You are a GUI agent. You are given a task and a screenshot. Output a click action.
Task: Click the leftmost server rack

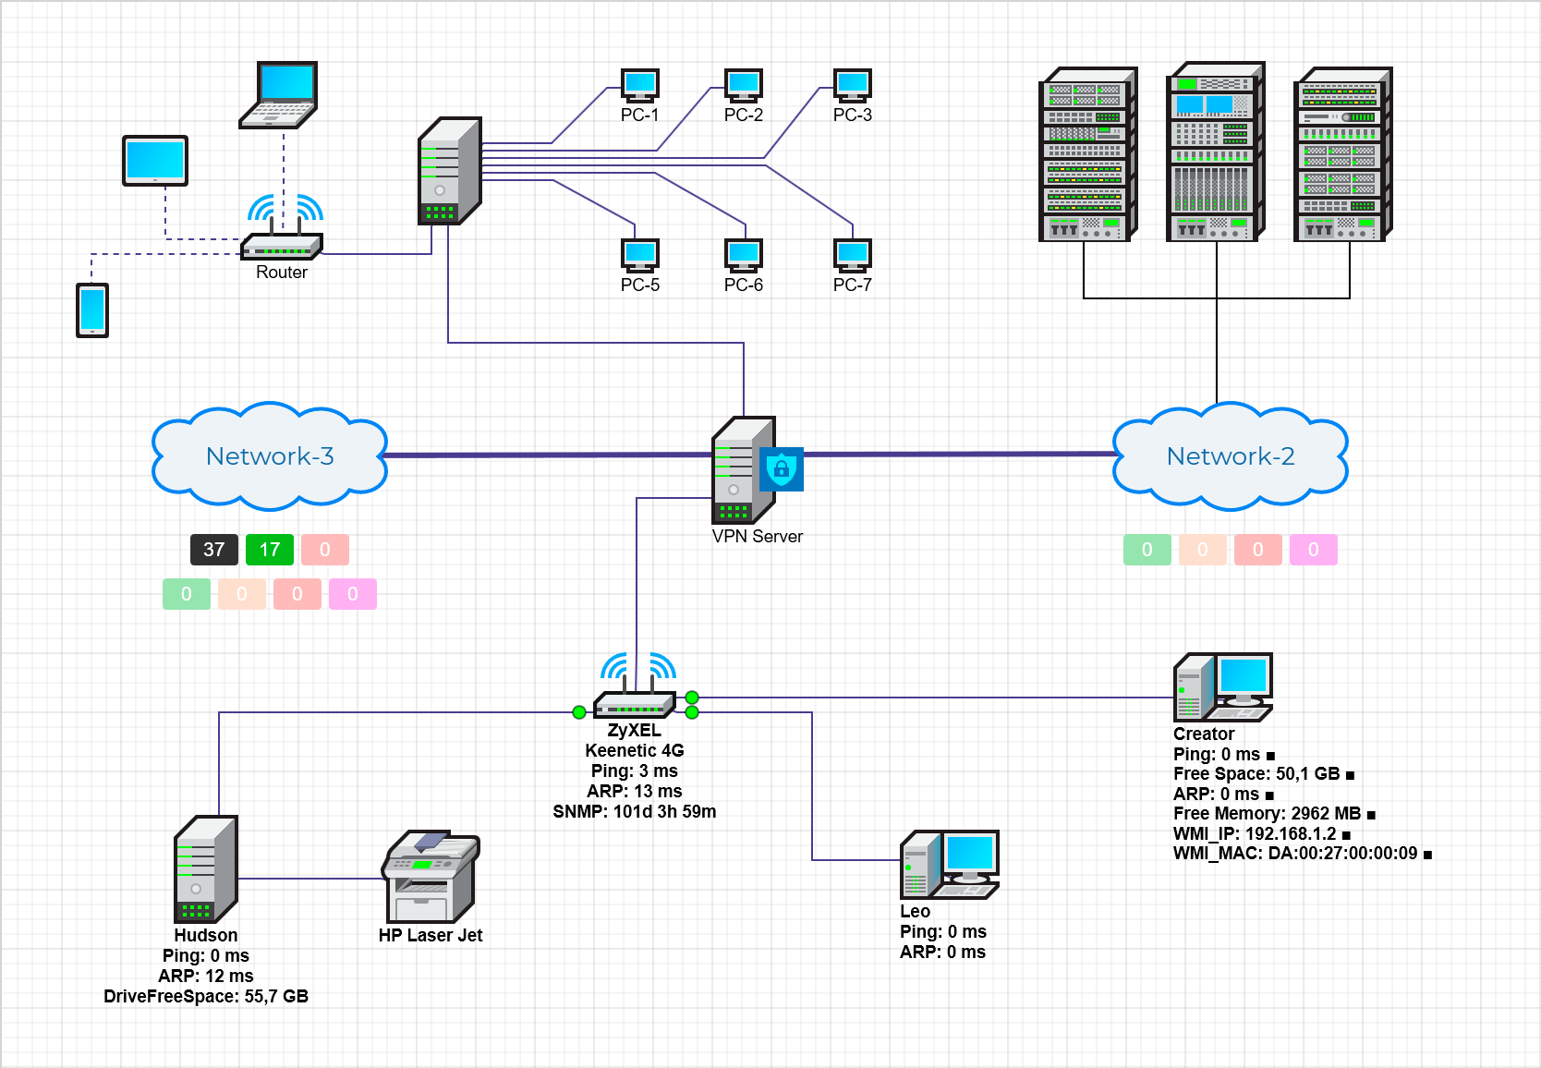pos(1088,154)
